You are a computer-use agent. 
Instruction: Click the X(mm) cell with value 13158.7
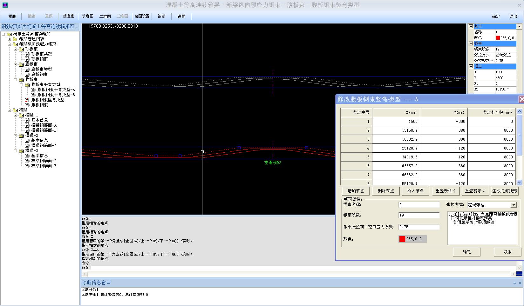[x=396, y=130]
